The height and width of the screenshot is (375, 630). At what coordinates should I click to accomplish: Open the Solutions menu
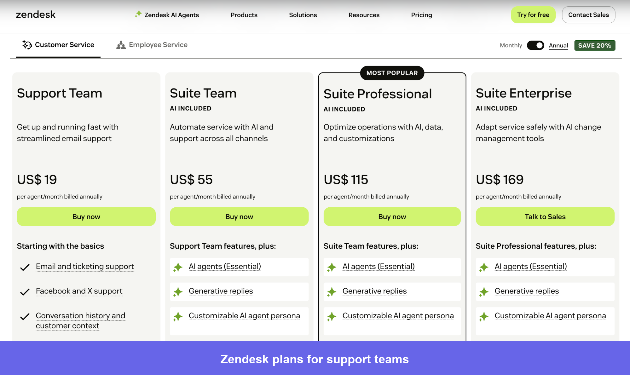[303, 15]
